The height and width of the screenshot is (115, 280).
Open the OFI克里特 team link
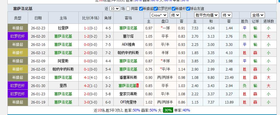pos(128,102)
